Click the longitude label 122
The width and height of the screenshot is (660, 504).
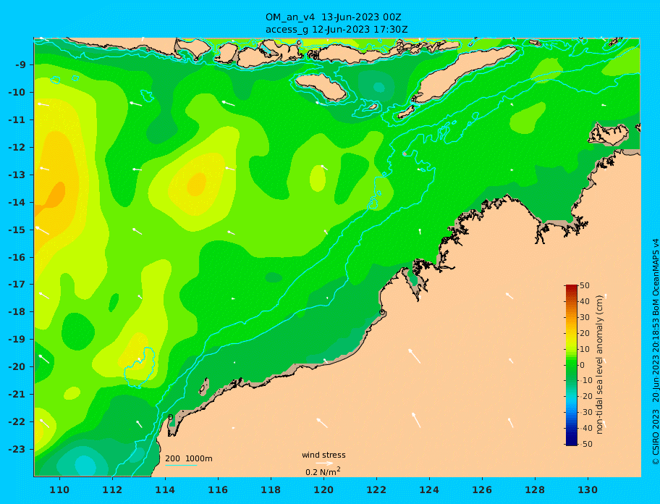tap(376, 490)
